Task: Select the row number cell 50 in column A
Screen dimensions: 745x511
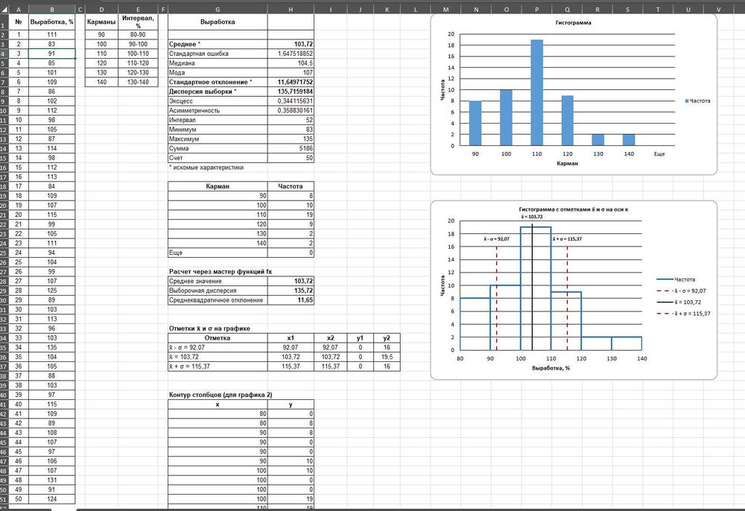Action: 19,499
